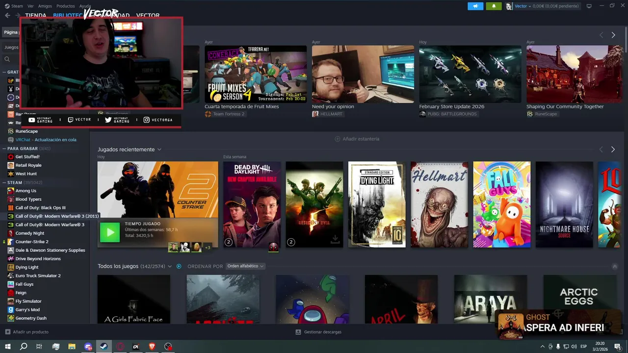The width and height of the screenshot is (628, 353).
Task: Click the Euro Truck Simulator 2 sidebar icon
Action: pos(11,276)
